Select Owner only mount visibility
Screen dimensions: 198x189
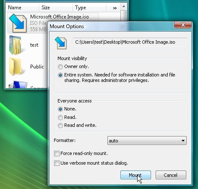click(60, 67)
